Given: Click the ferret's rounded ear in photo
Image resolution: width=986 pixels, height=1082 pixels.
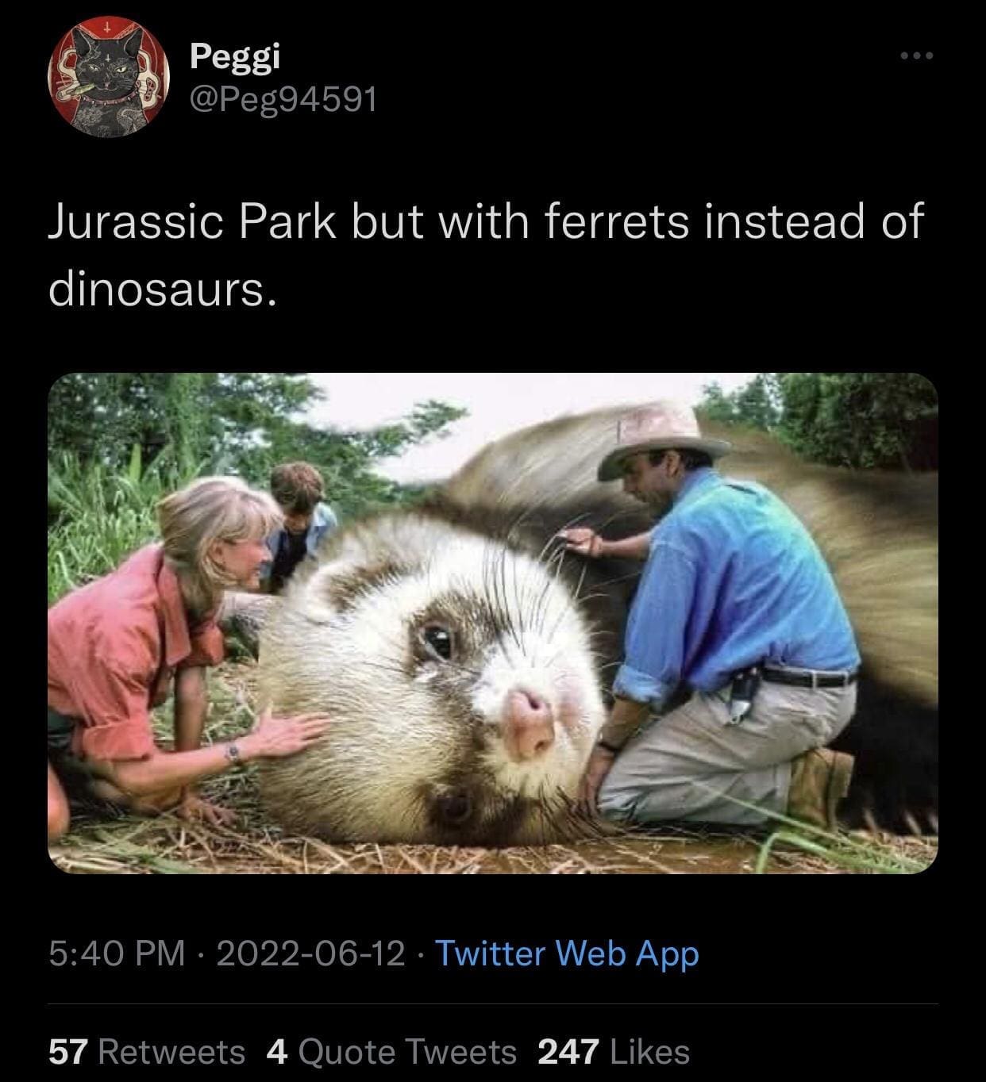Looking at the screenshot, I should pos(327,587).
